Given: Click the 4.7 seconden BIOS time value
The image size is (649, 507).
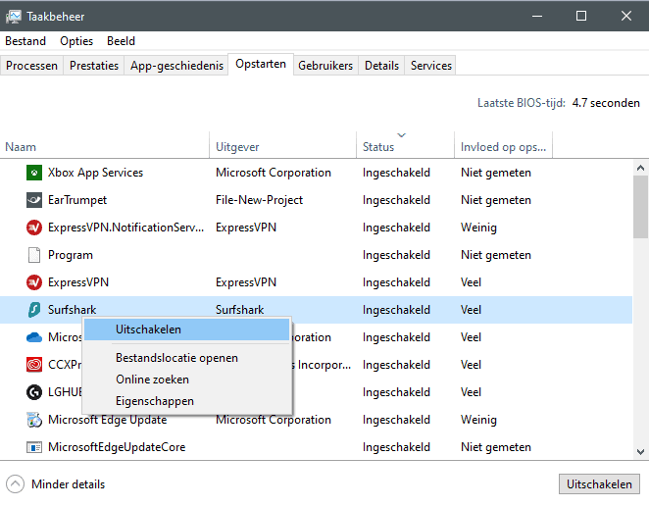Looking at the screenshot, I should [x=606, y=103].
